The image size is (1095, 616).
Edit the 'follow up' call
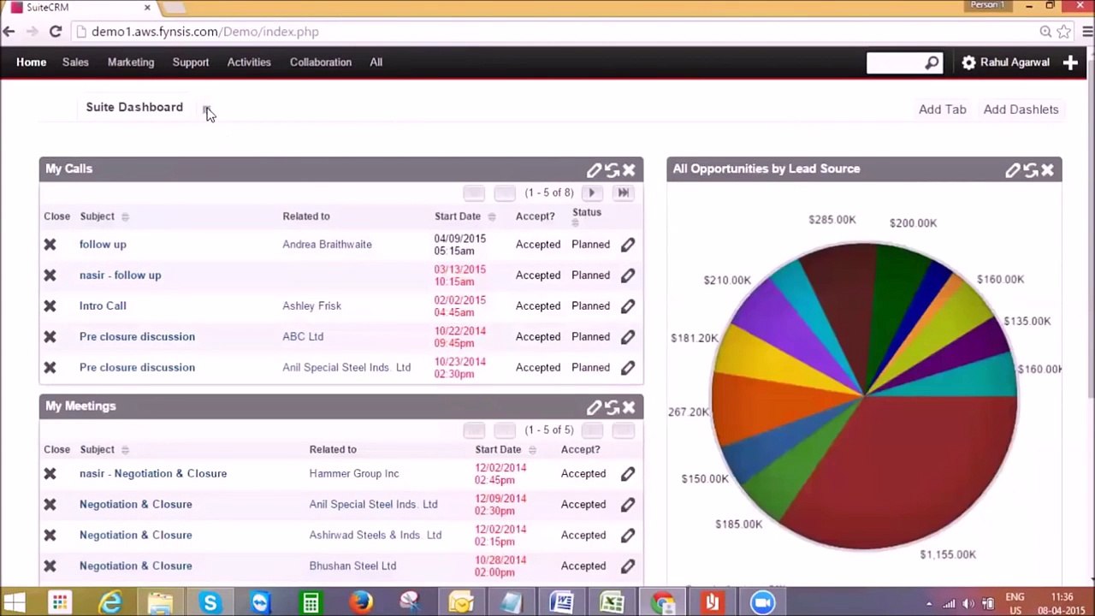click(x=628, y=245)
